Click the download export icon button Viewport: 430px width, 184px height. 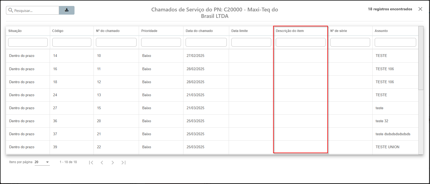click(x=67, y=10)
